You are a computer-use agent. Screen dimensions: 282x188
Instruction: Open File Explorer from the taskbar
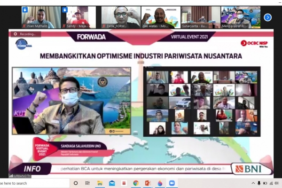pos(100,183)
